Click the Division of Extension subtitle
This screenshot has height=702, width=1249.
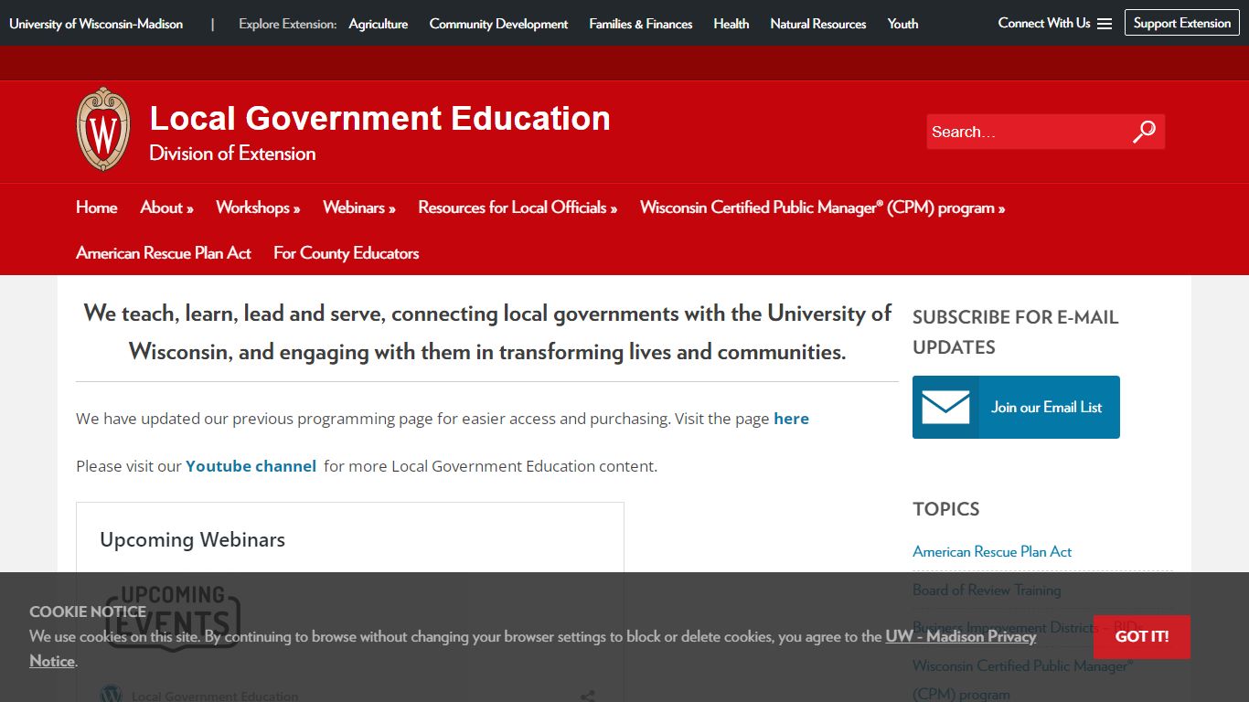coord(233,154)
